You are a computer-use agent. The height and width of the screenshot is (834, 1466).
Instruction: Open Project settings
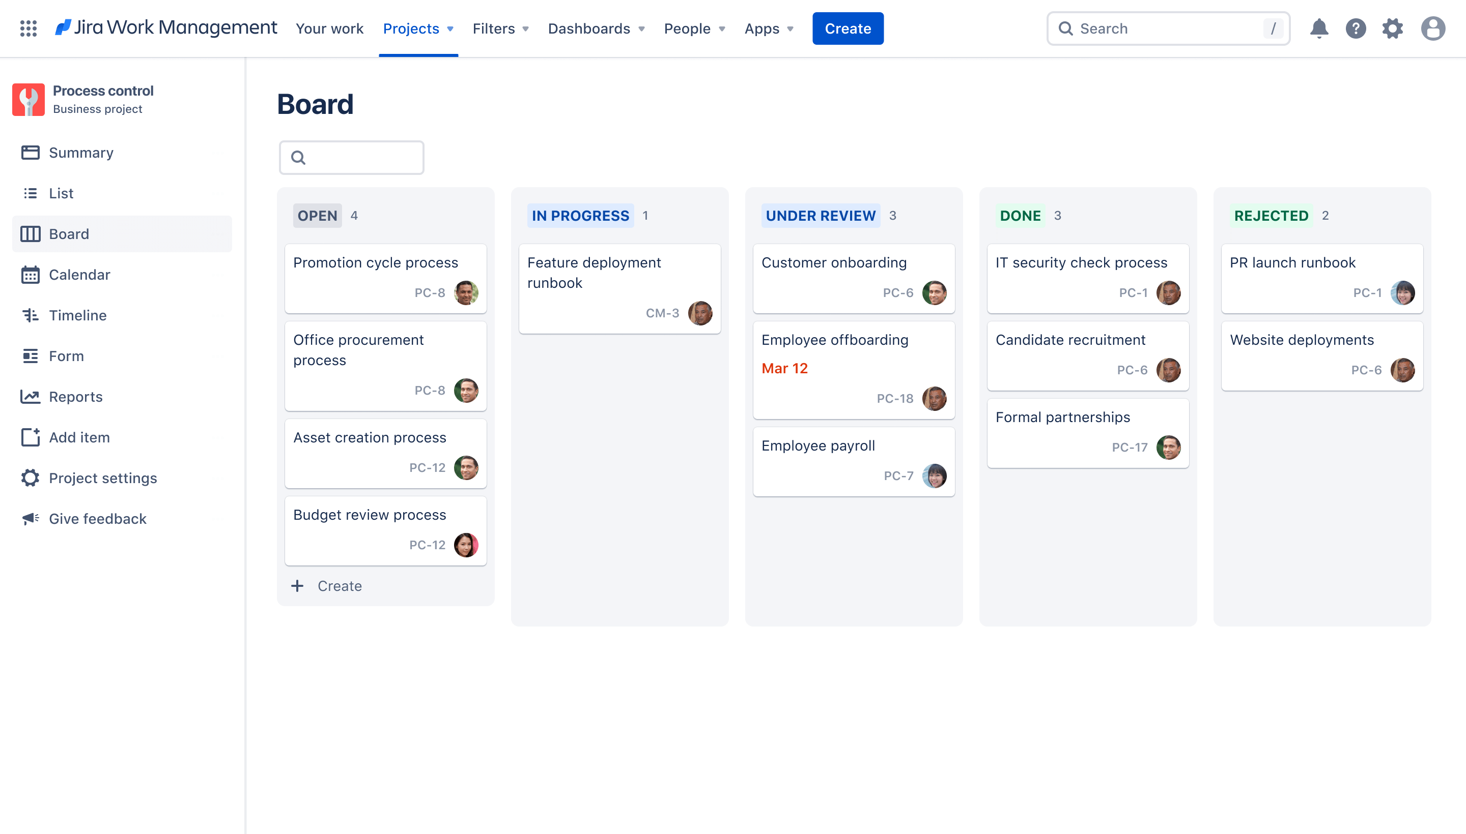coord(103,477)
